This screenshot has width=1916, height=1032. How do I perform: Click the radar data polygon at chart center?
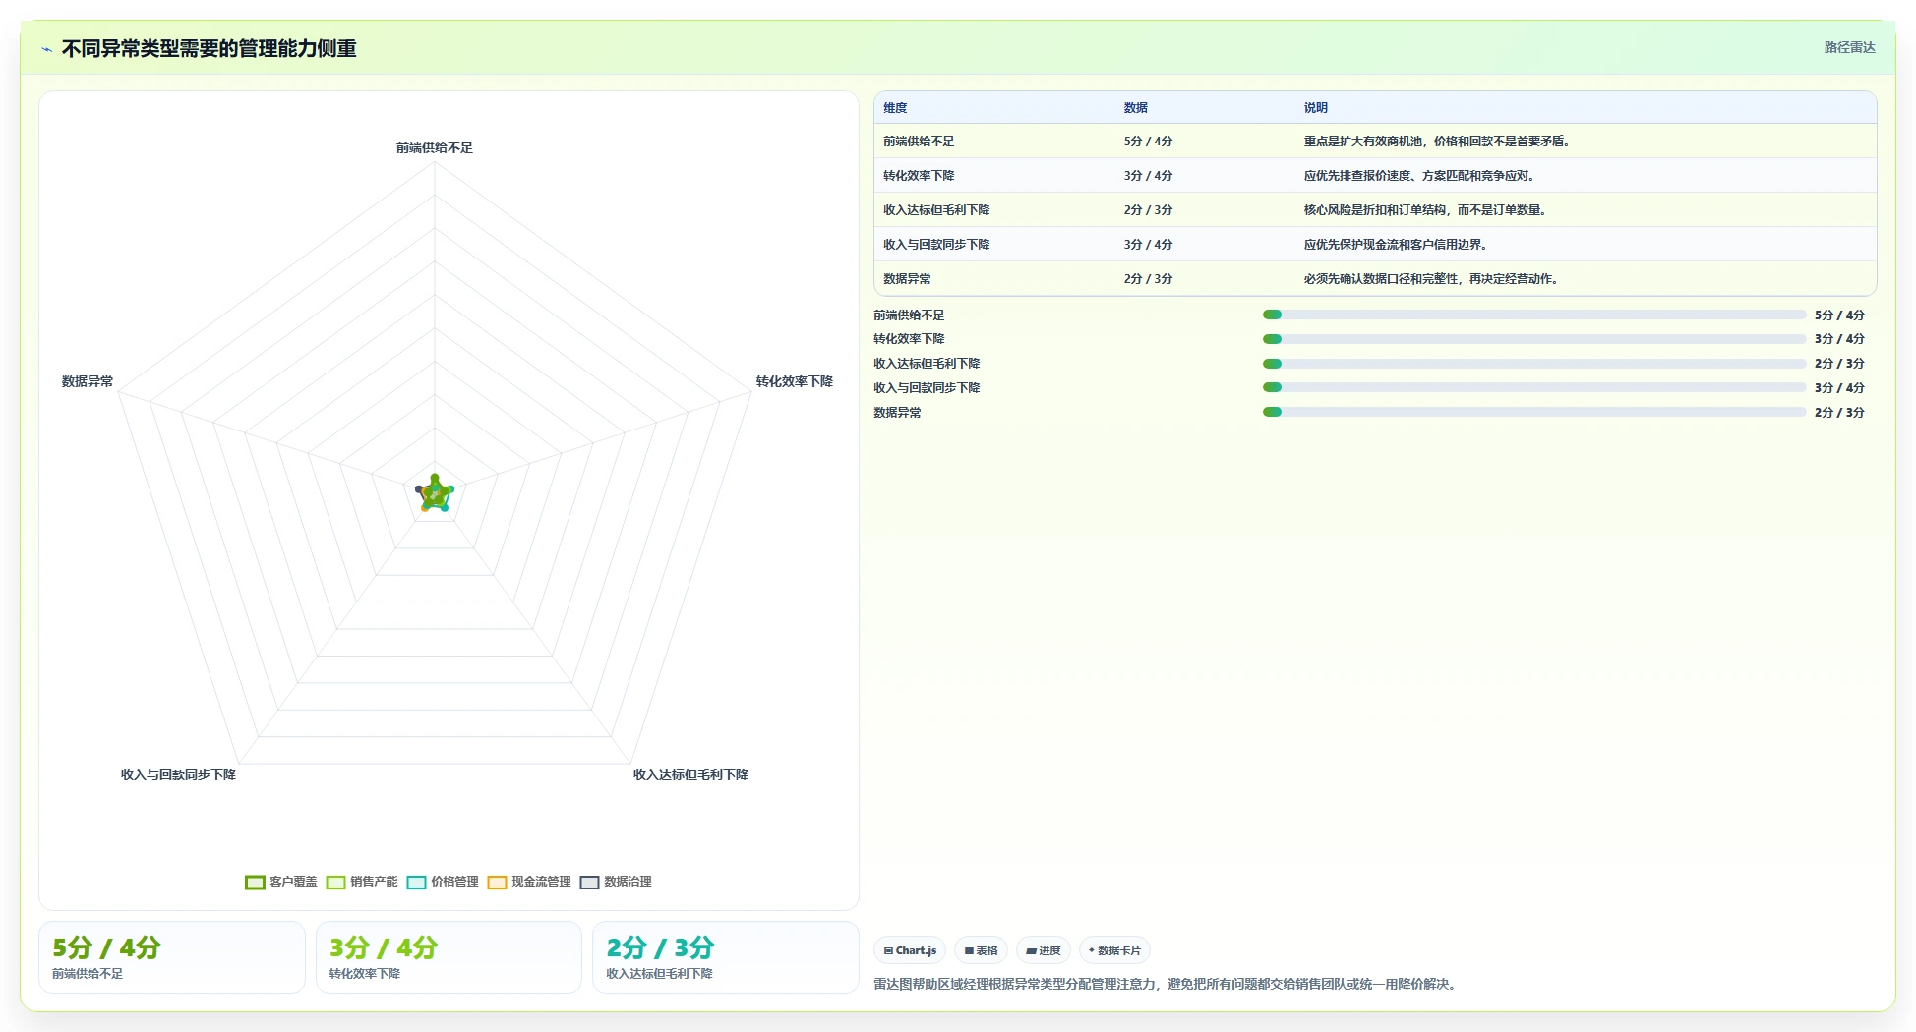[x=435, y=493]
